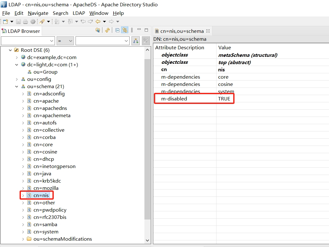329x247 pixels.
Task: Collapse the ou=schema tree node
Action: pos(17,87)
